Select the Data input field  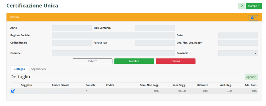tap(238, 36)
